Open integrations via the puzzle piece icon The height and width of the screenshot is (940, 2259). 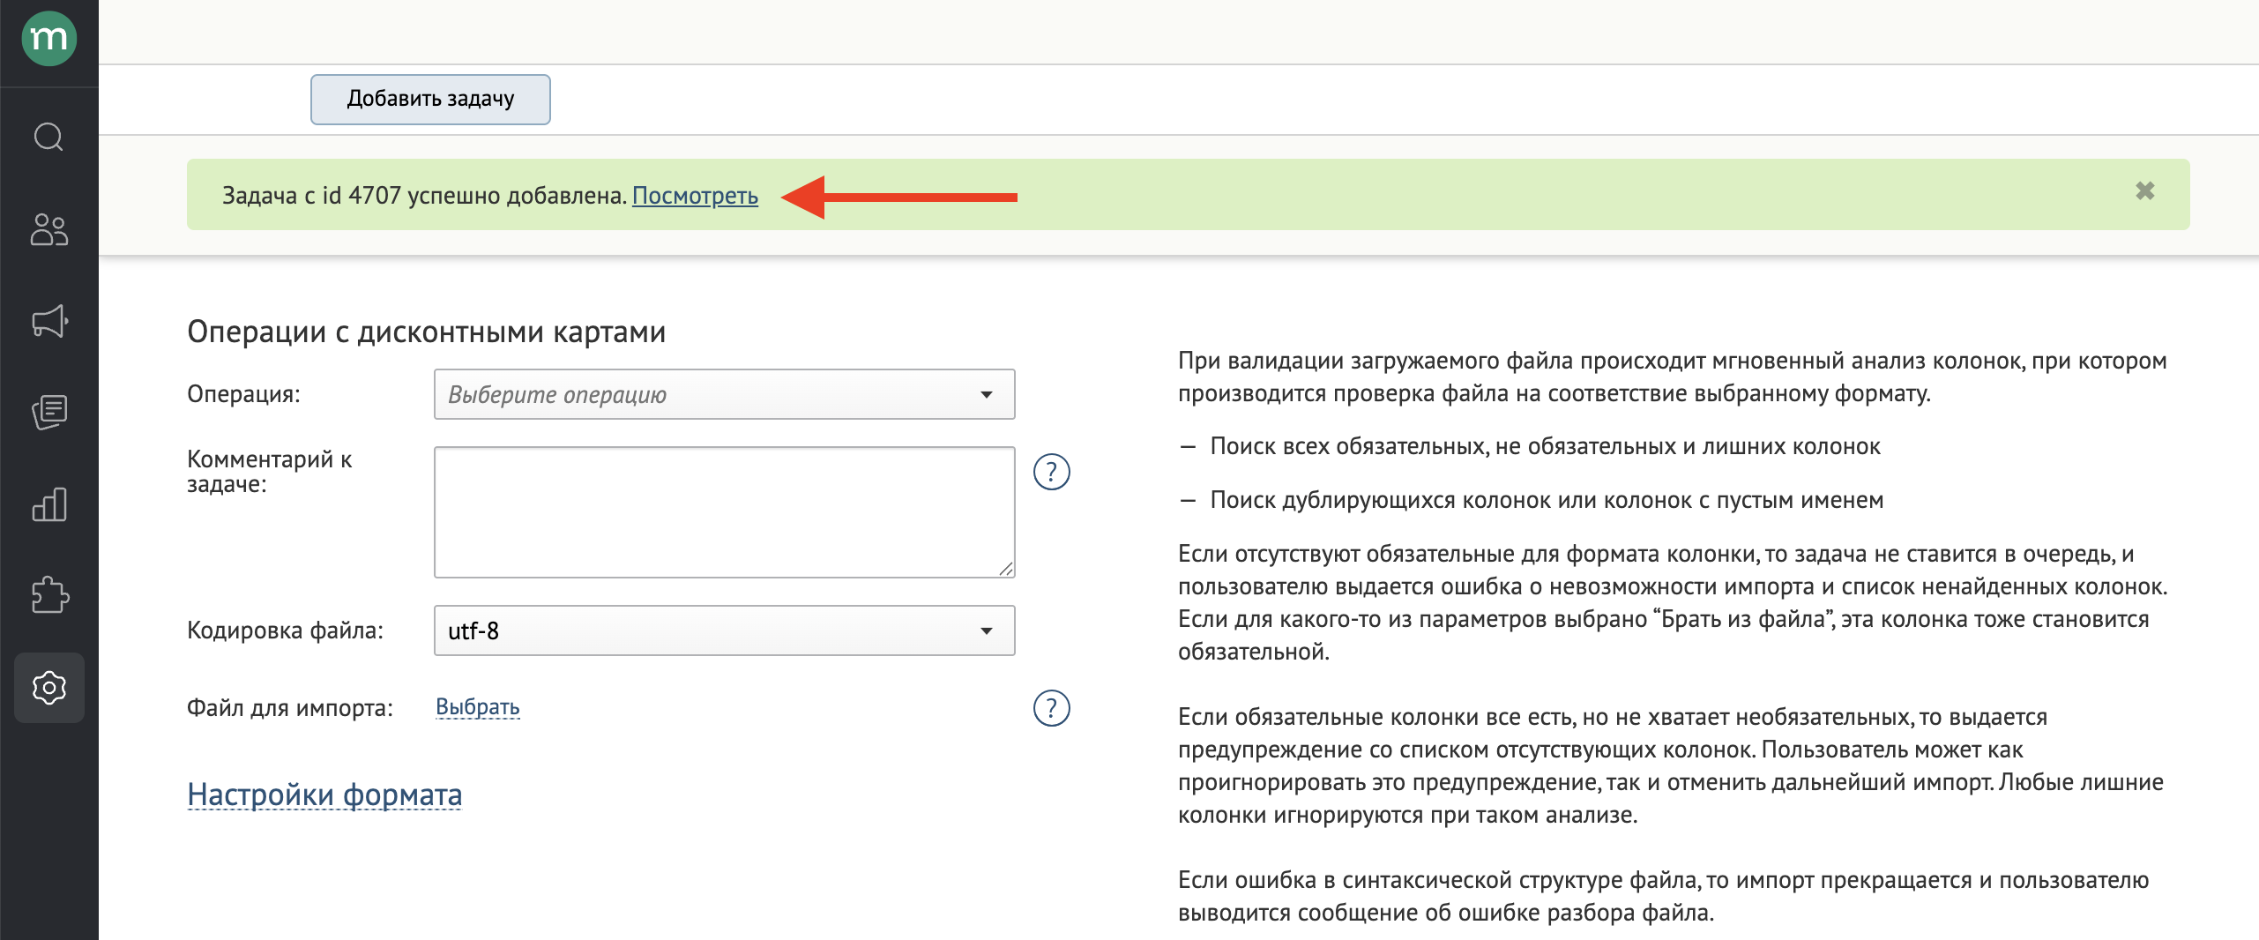tap(48, 595)
